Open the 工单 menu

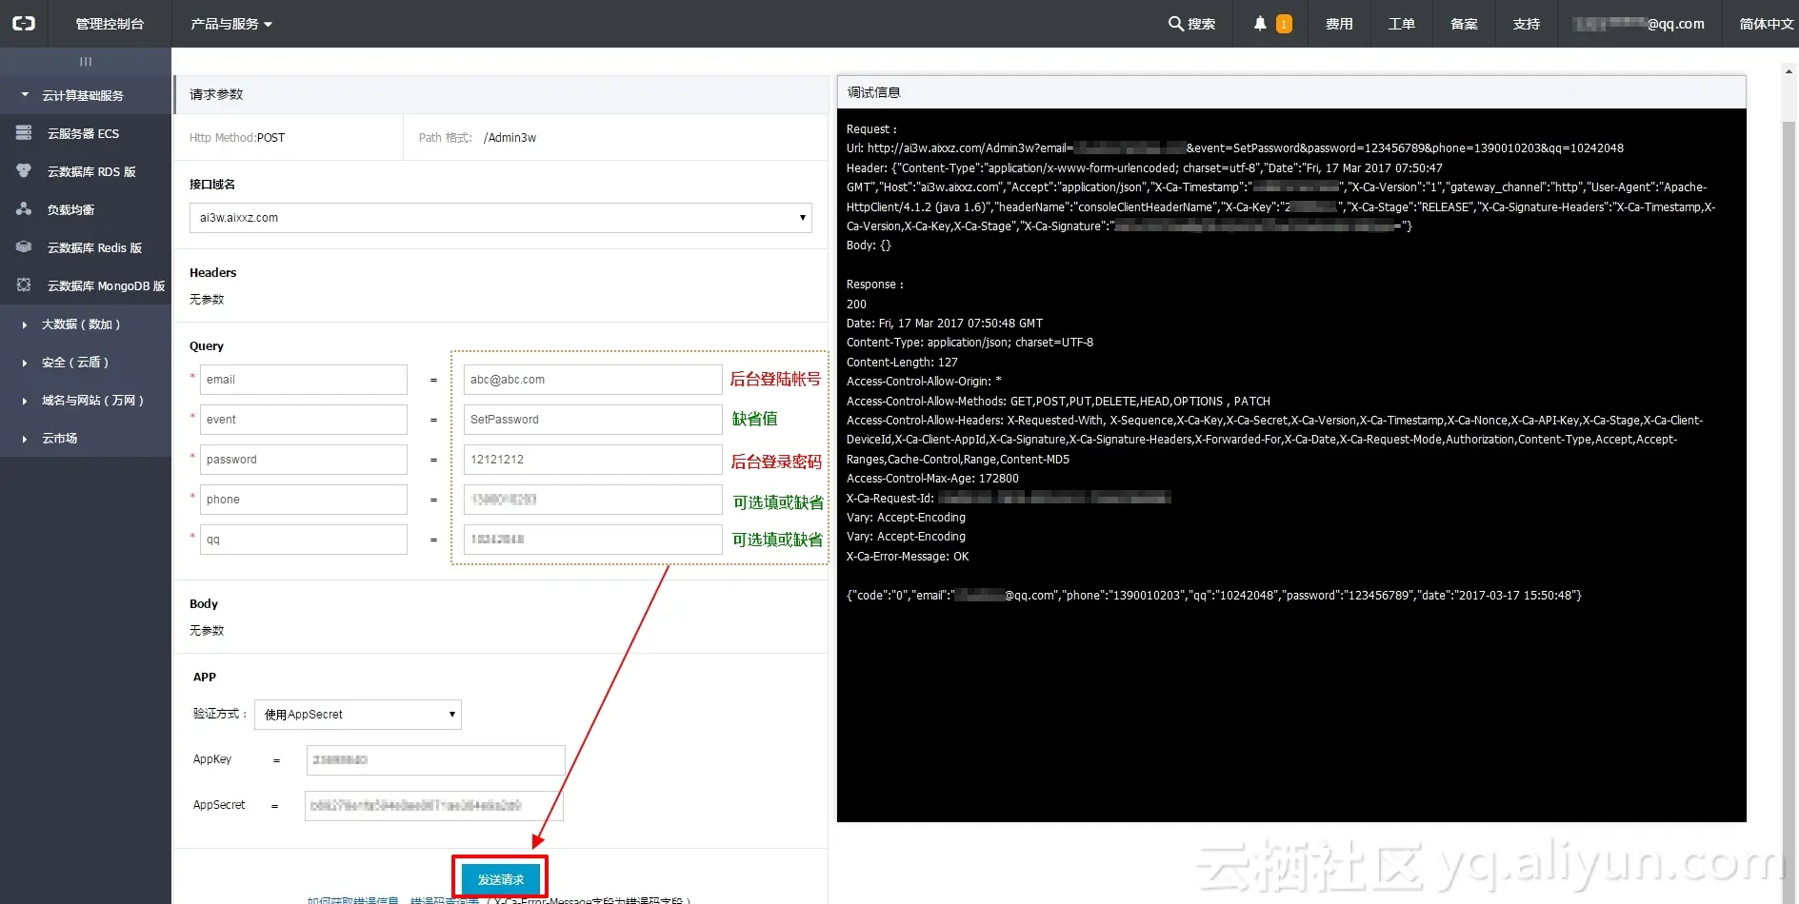click(x=1401, y=24)
